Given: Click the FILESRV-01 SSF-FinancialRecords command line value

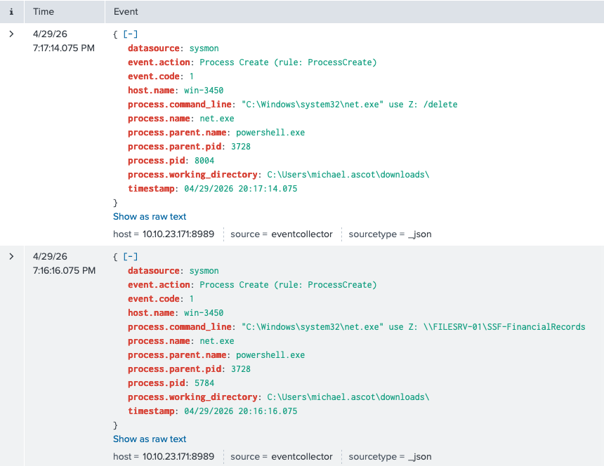Looking at the screenshot, I should (414, 327).
